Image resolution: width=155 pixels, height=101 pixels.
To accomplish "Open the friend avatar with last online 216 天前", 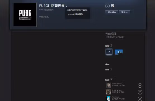I will point(108,85).
